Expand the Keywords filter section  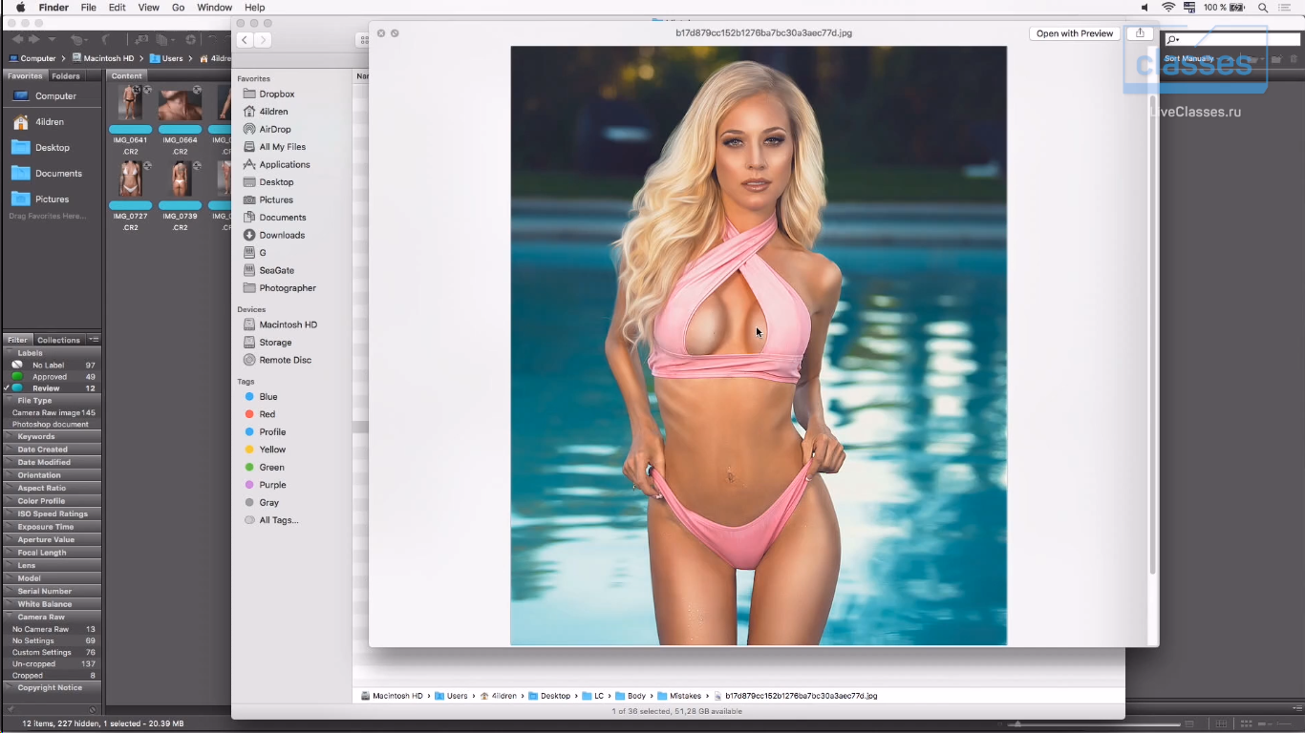click(36, 436)
